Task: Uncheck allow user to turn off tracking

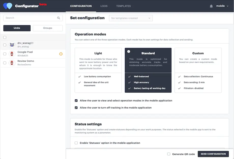Action: tap(76, 108)
